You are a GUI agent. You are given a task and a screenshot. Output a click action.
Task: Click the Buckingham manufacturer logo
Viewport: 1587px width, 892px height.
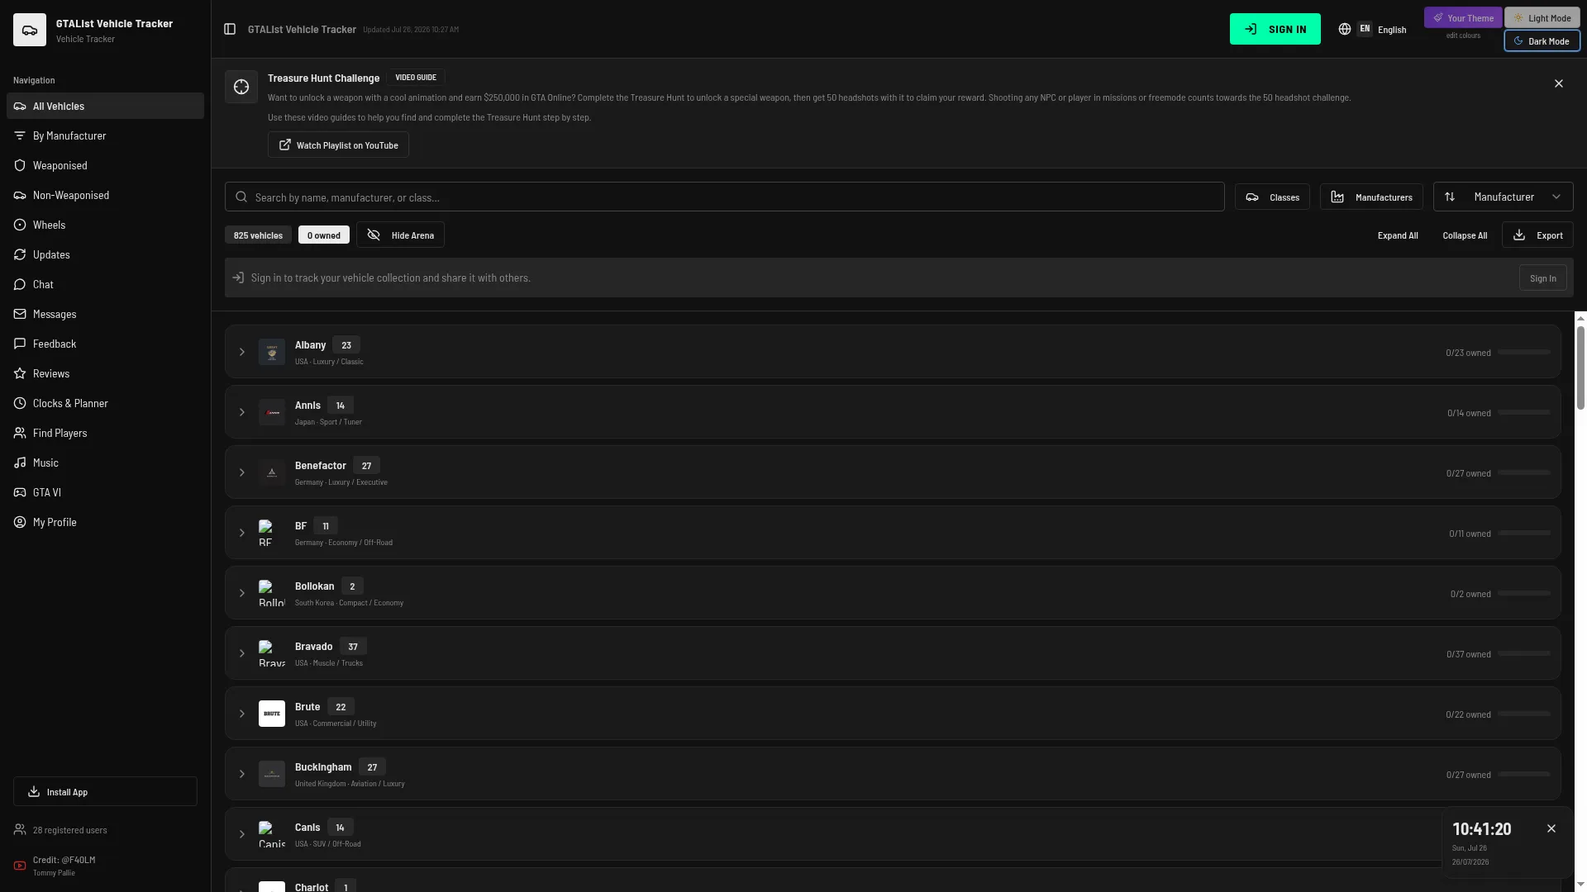(272, 774)
